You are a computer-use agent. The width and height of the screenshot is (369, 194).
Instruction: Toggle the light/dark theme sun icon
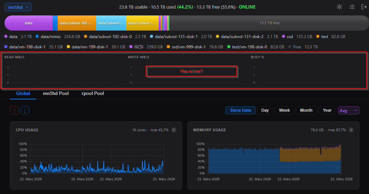339,7
